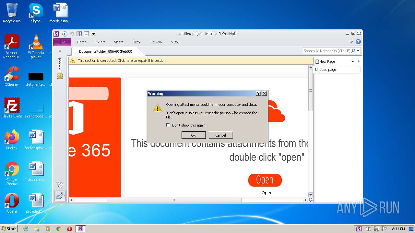Open the search scope dropdown arrow
The image size is (415, 233).
click(x=358, y=51)
